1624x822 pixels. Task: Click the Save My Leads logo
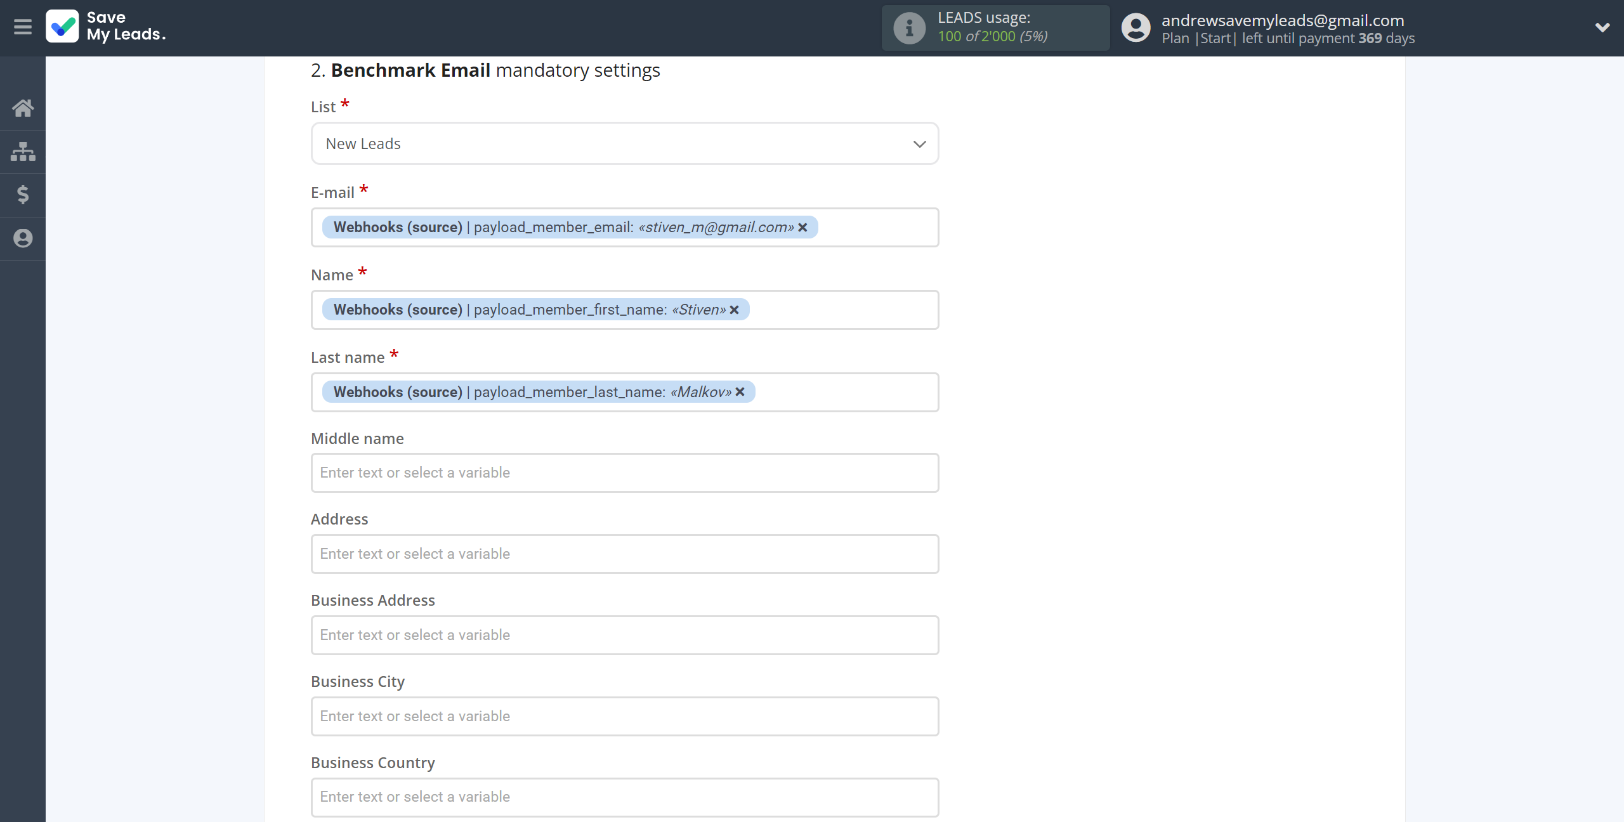106,27
